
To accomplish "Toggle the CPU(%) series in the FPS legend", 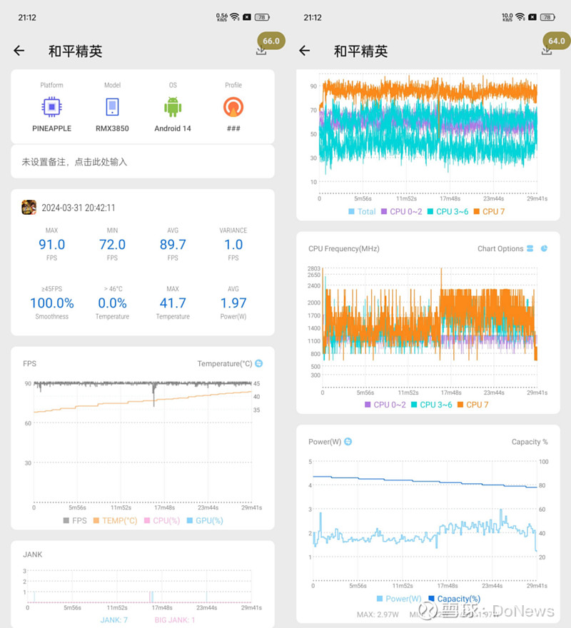I will 162,520.
